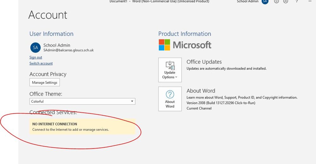Minimize the Word window
This screenshot has width=316, height=164.
point(310,1)
